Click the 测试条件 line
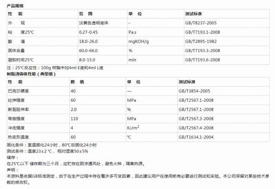The image size is (275, 189). tap(47, 151)
